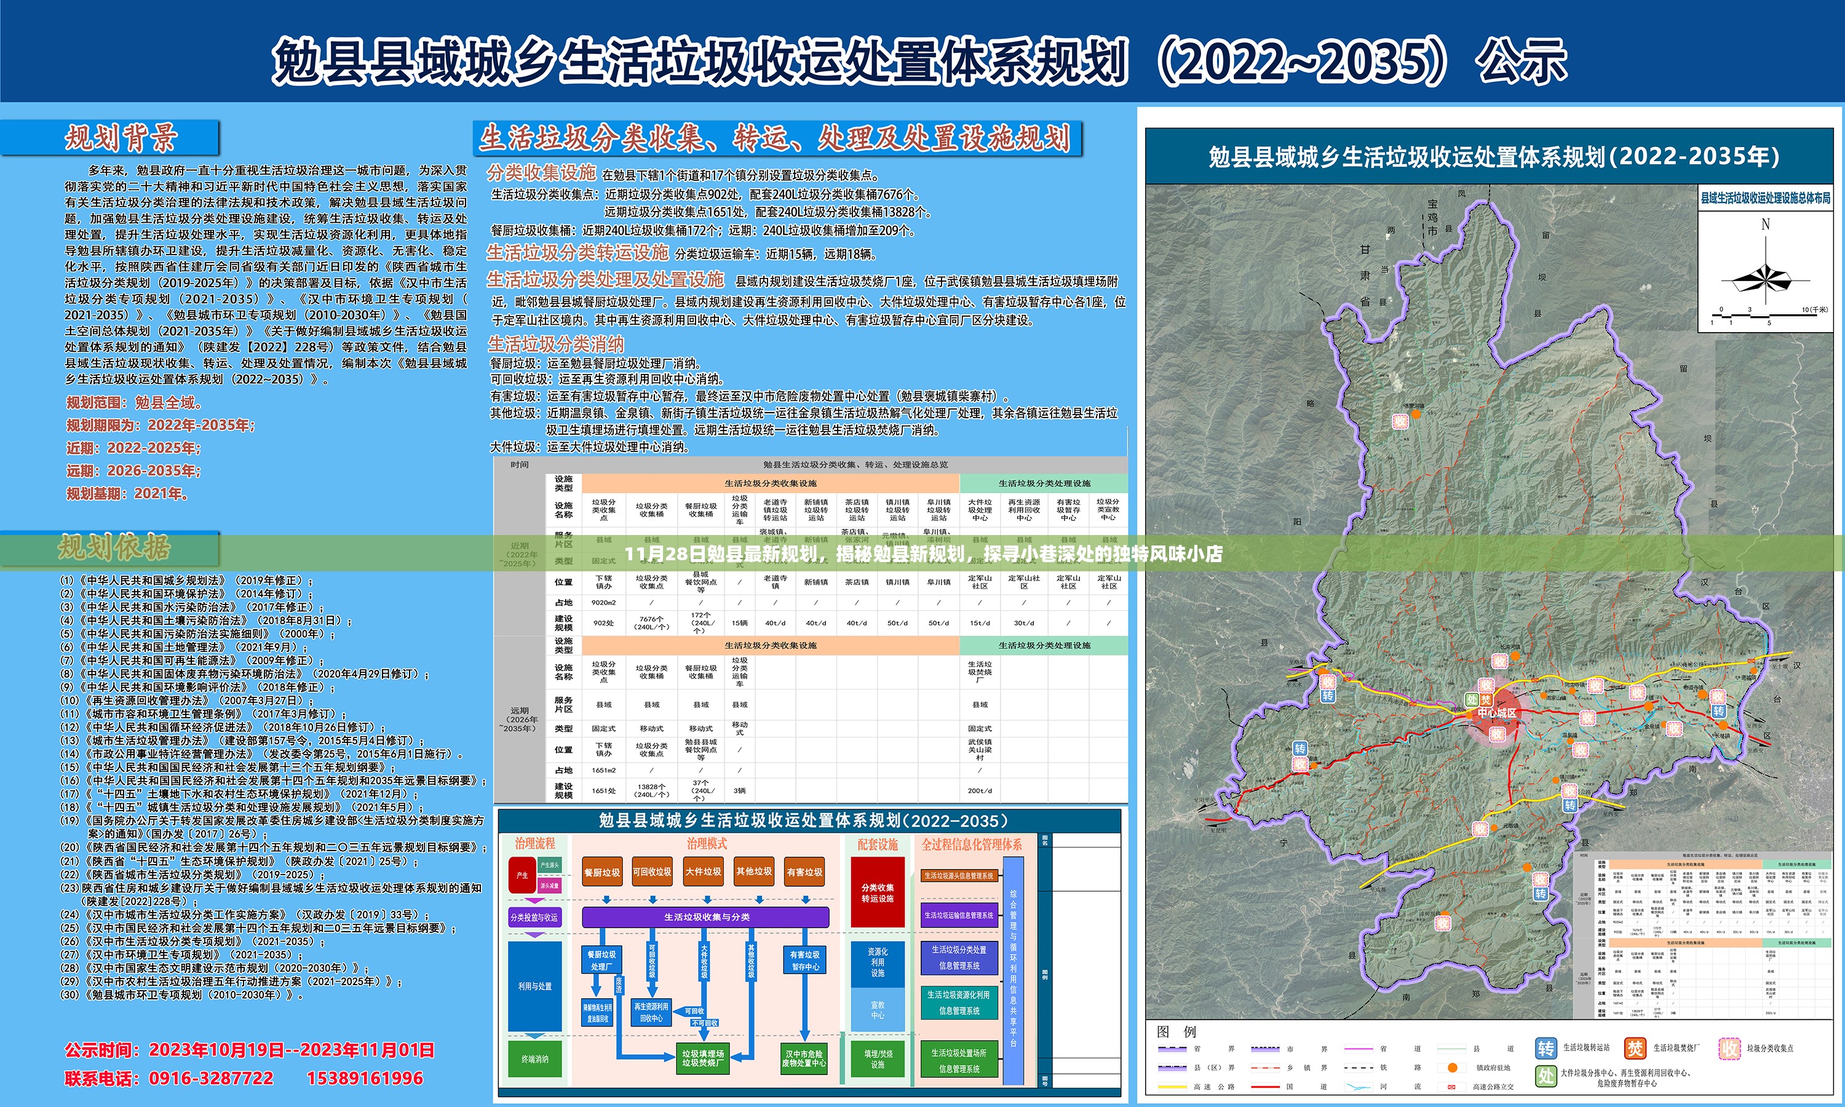Viewport: 1845px width, 1107px height.
Task: Click the 规划背景 section heading
Action: coord(122,137)
